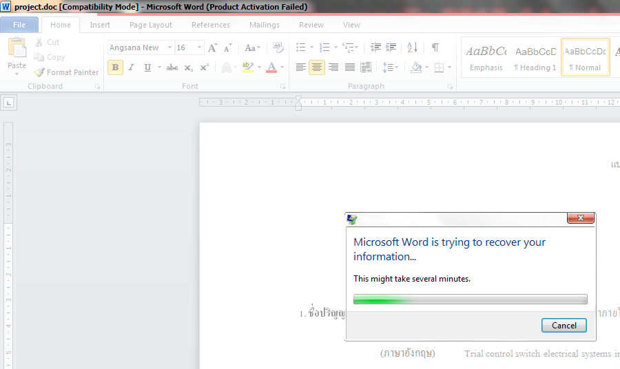The image size is (620, 369).
Task: Click the first line indent marker on ruler
Action: [298, 99]
